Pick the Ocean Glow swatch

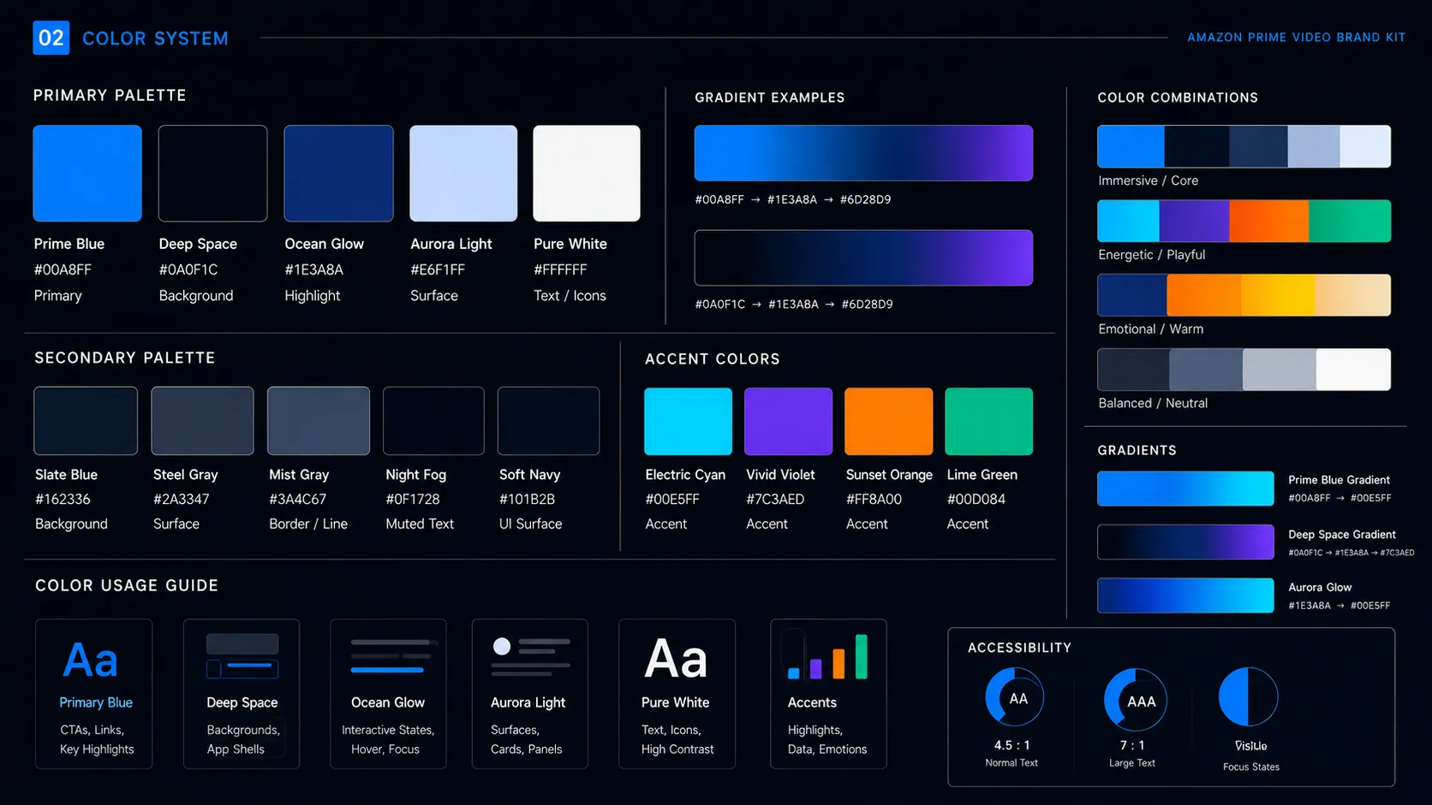[338, 174]
